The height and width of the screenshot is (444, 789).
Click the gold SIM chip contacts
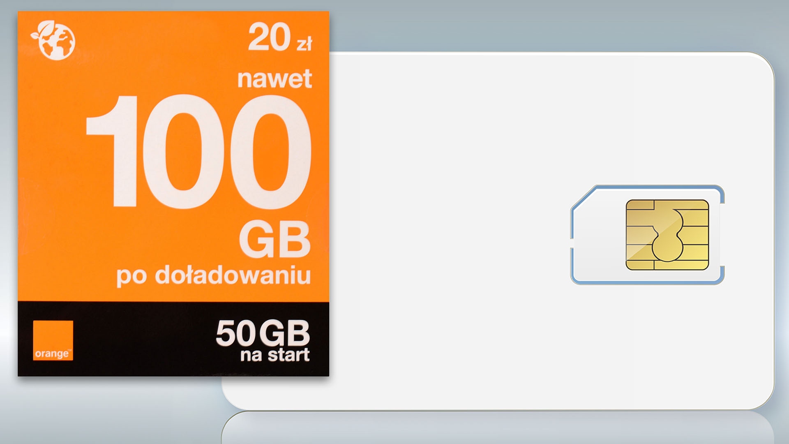tap(667, 235)
